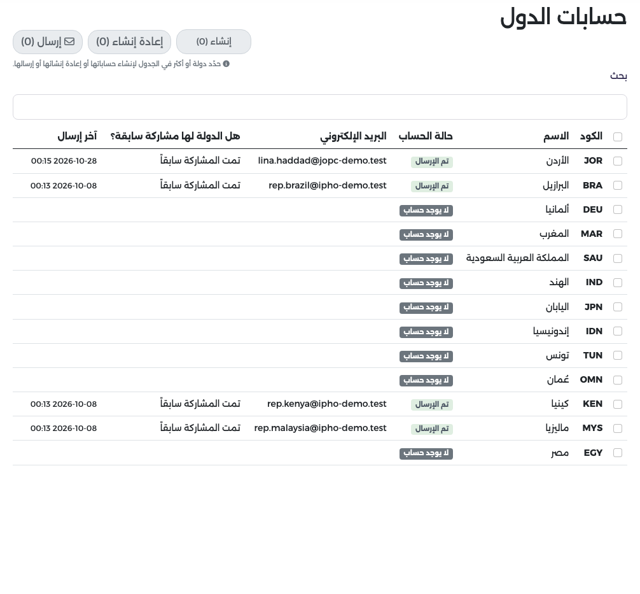Screen dimensions: 640x594
Task: Click email rep.malaysia@ipho-demo.test
Action: 320,428
